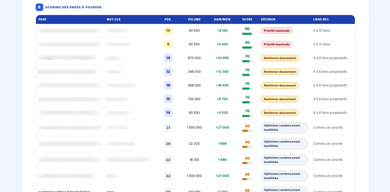Click 'Contenu en priorité' in the position 26 row
Image resolution: width=390 pixels, height=192 pixels.
328,144
